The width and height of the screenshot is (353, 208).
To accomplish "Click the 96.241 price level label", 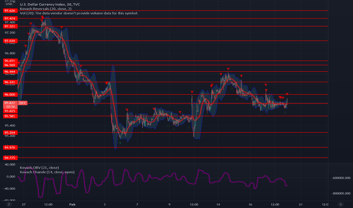I will 10,82.
